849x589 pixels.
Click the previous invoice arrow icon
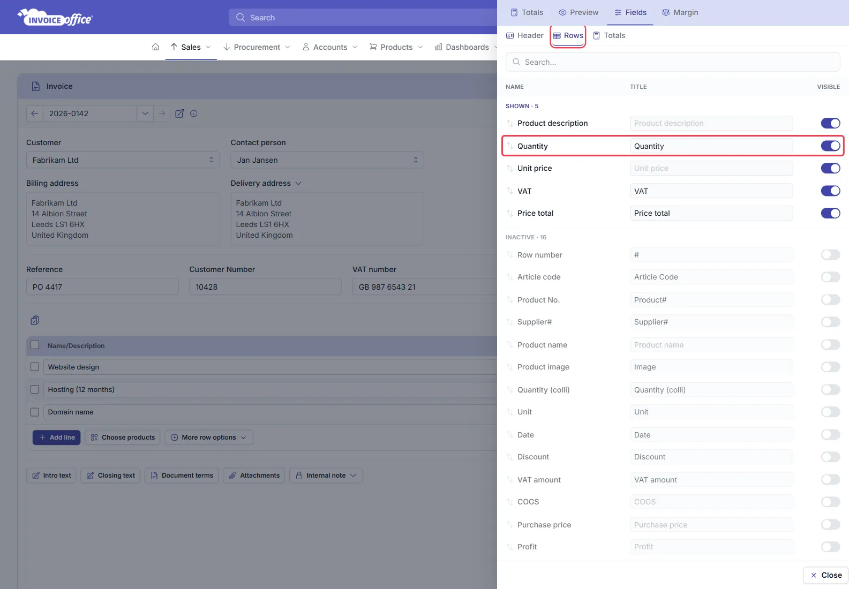(35, 114)
